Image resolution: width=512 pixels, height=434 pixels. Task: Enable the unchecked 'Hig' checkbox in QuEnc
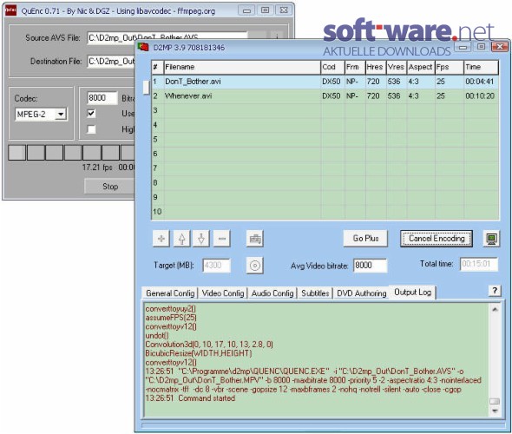pyautogui.click(x=91, y=129)
